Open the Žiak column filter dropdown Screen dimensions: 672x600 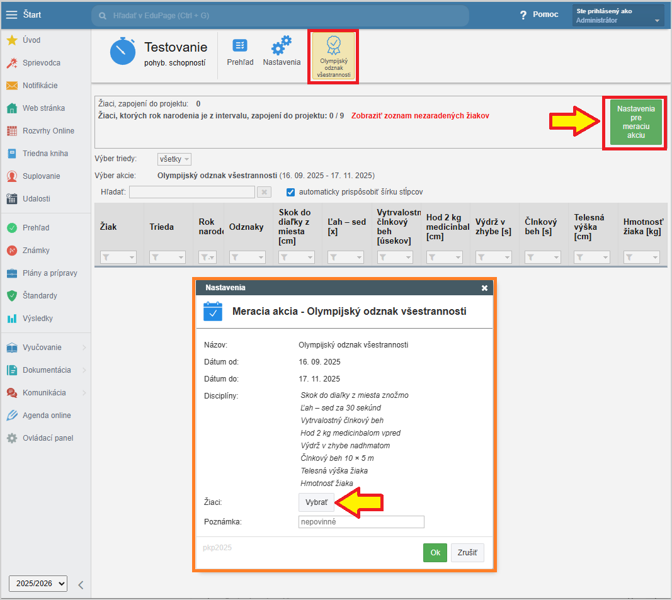pyautogui.click(x=118, y=257)
